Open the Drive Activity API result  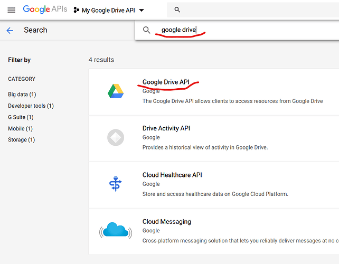[x=166, y=128]
